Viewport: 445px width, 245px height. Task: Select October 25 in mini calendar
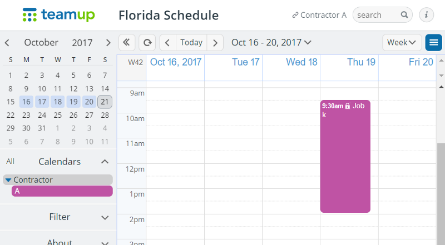click(58, 115)
